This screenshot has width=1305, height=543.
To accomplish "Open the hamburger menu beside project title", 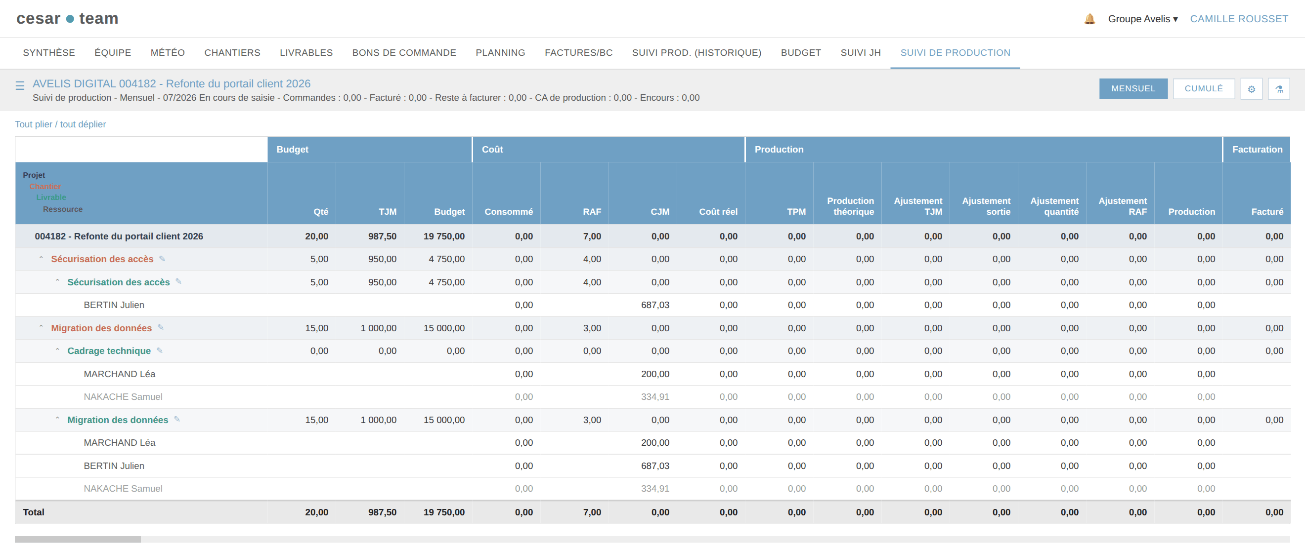I will [20, 85].
